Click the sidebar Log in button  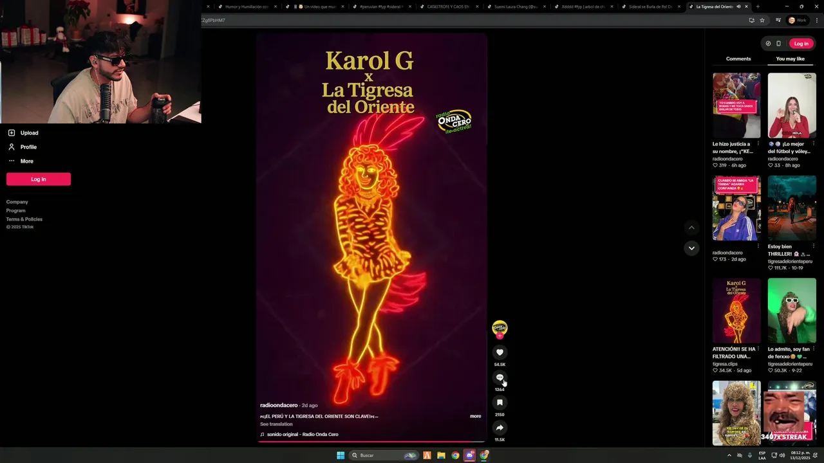39,179
